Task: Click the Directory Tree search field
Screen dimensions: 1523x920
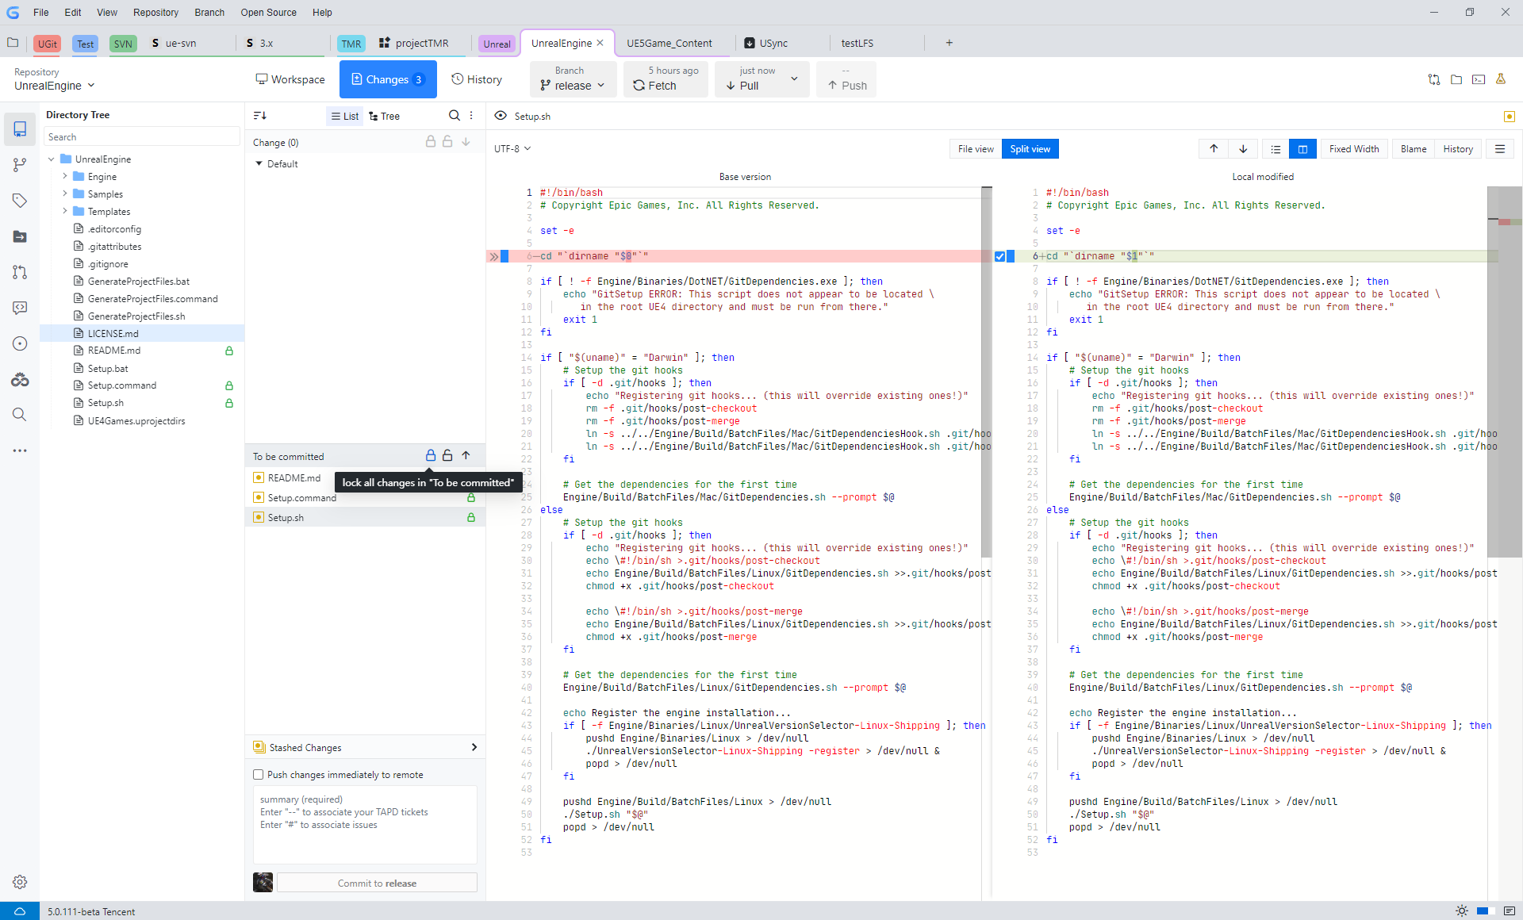Action: (141, 137)
